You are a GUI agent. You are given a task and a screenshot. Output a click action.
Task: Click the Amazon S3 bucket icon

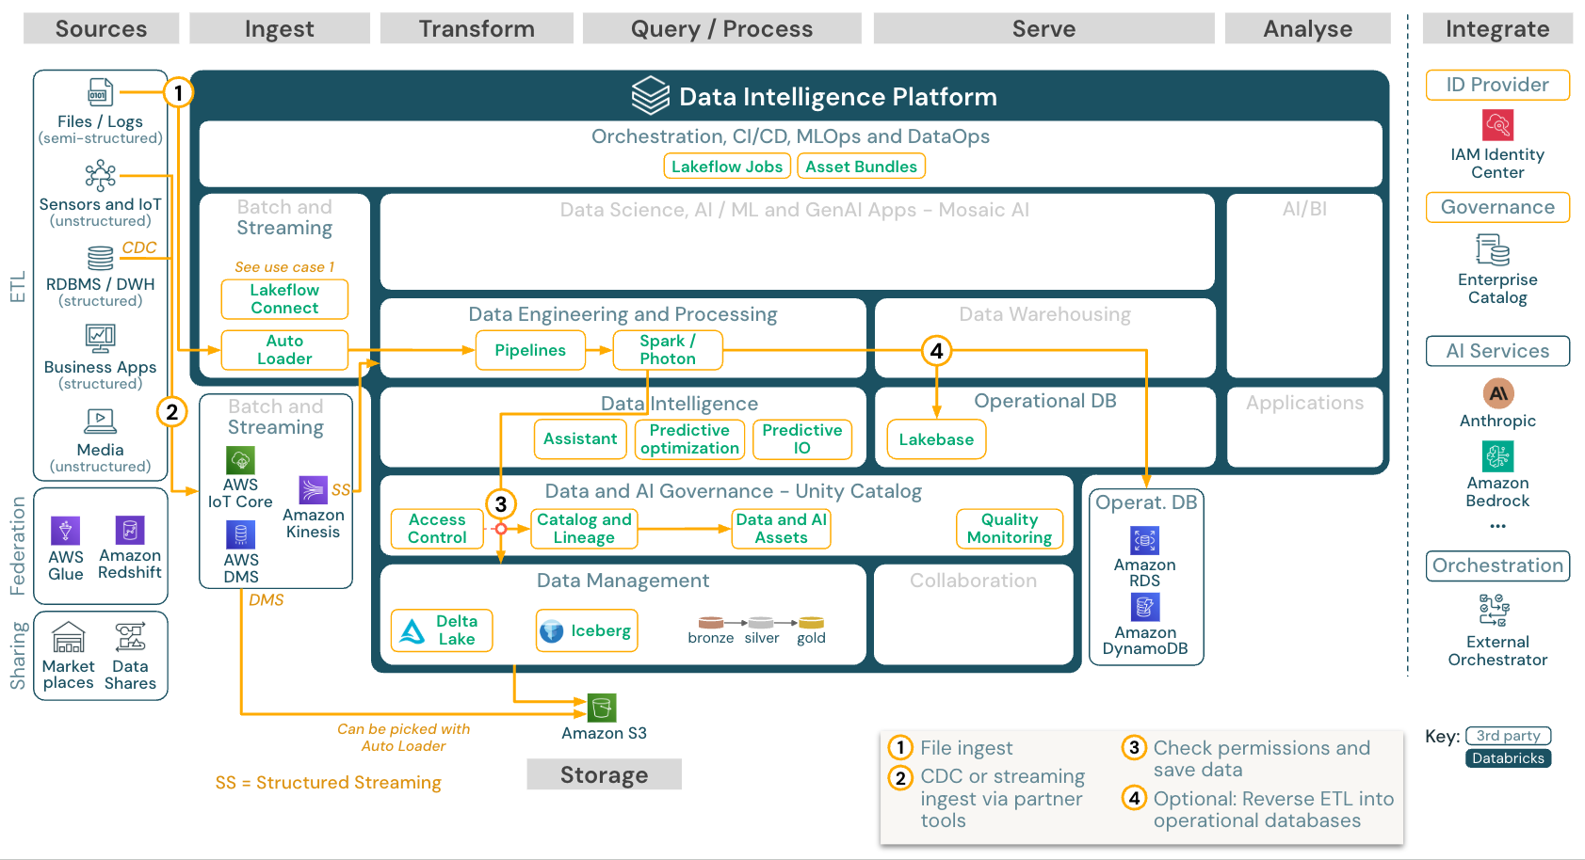click(602, 708)
